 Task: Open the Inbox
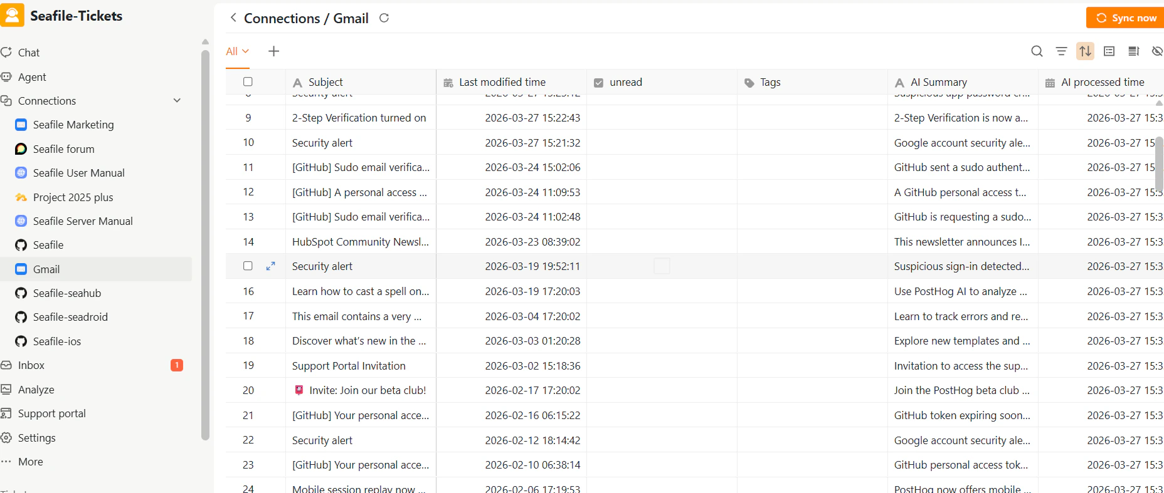point(31,365)
